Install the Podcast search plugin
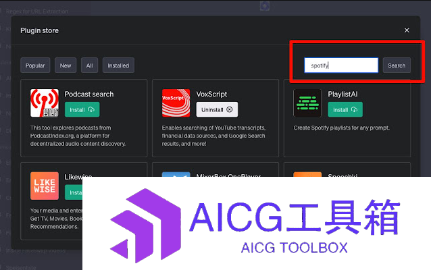 coord(82,109)
